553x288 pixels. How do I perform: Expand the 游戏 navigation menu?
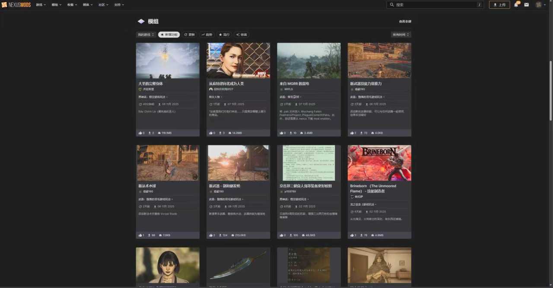click(41, 5)
